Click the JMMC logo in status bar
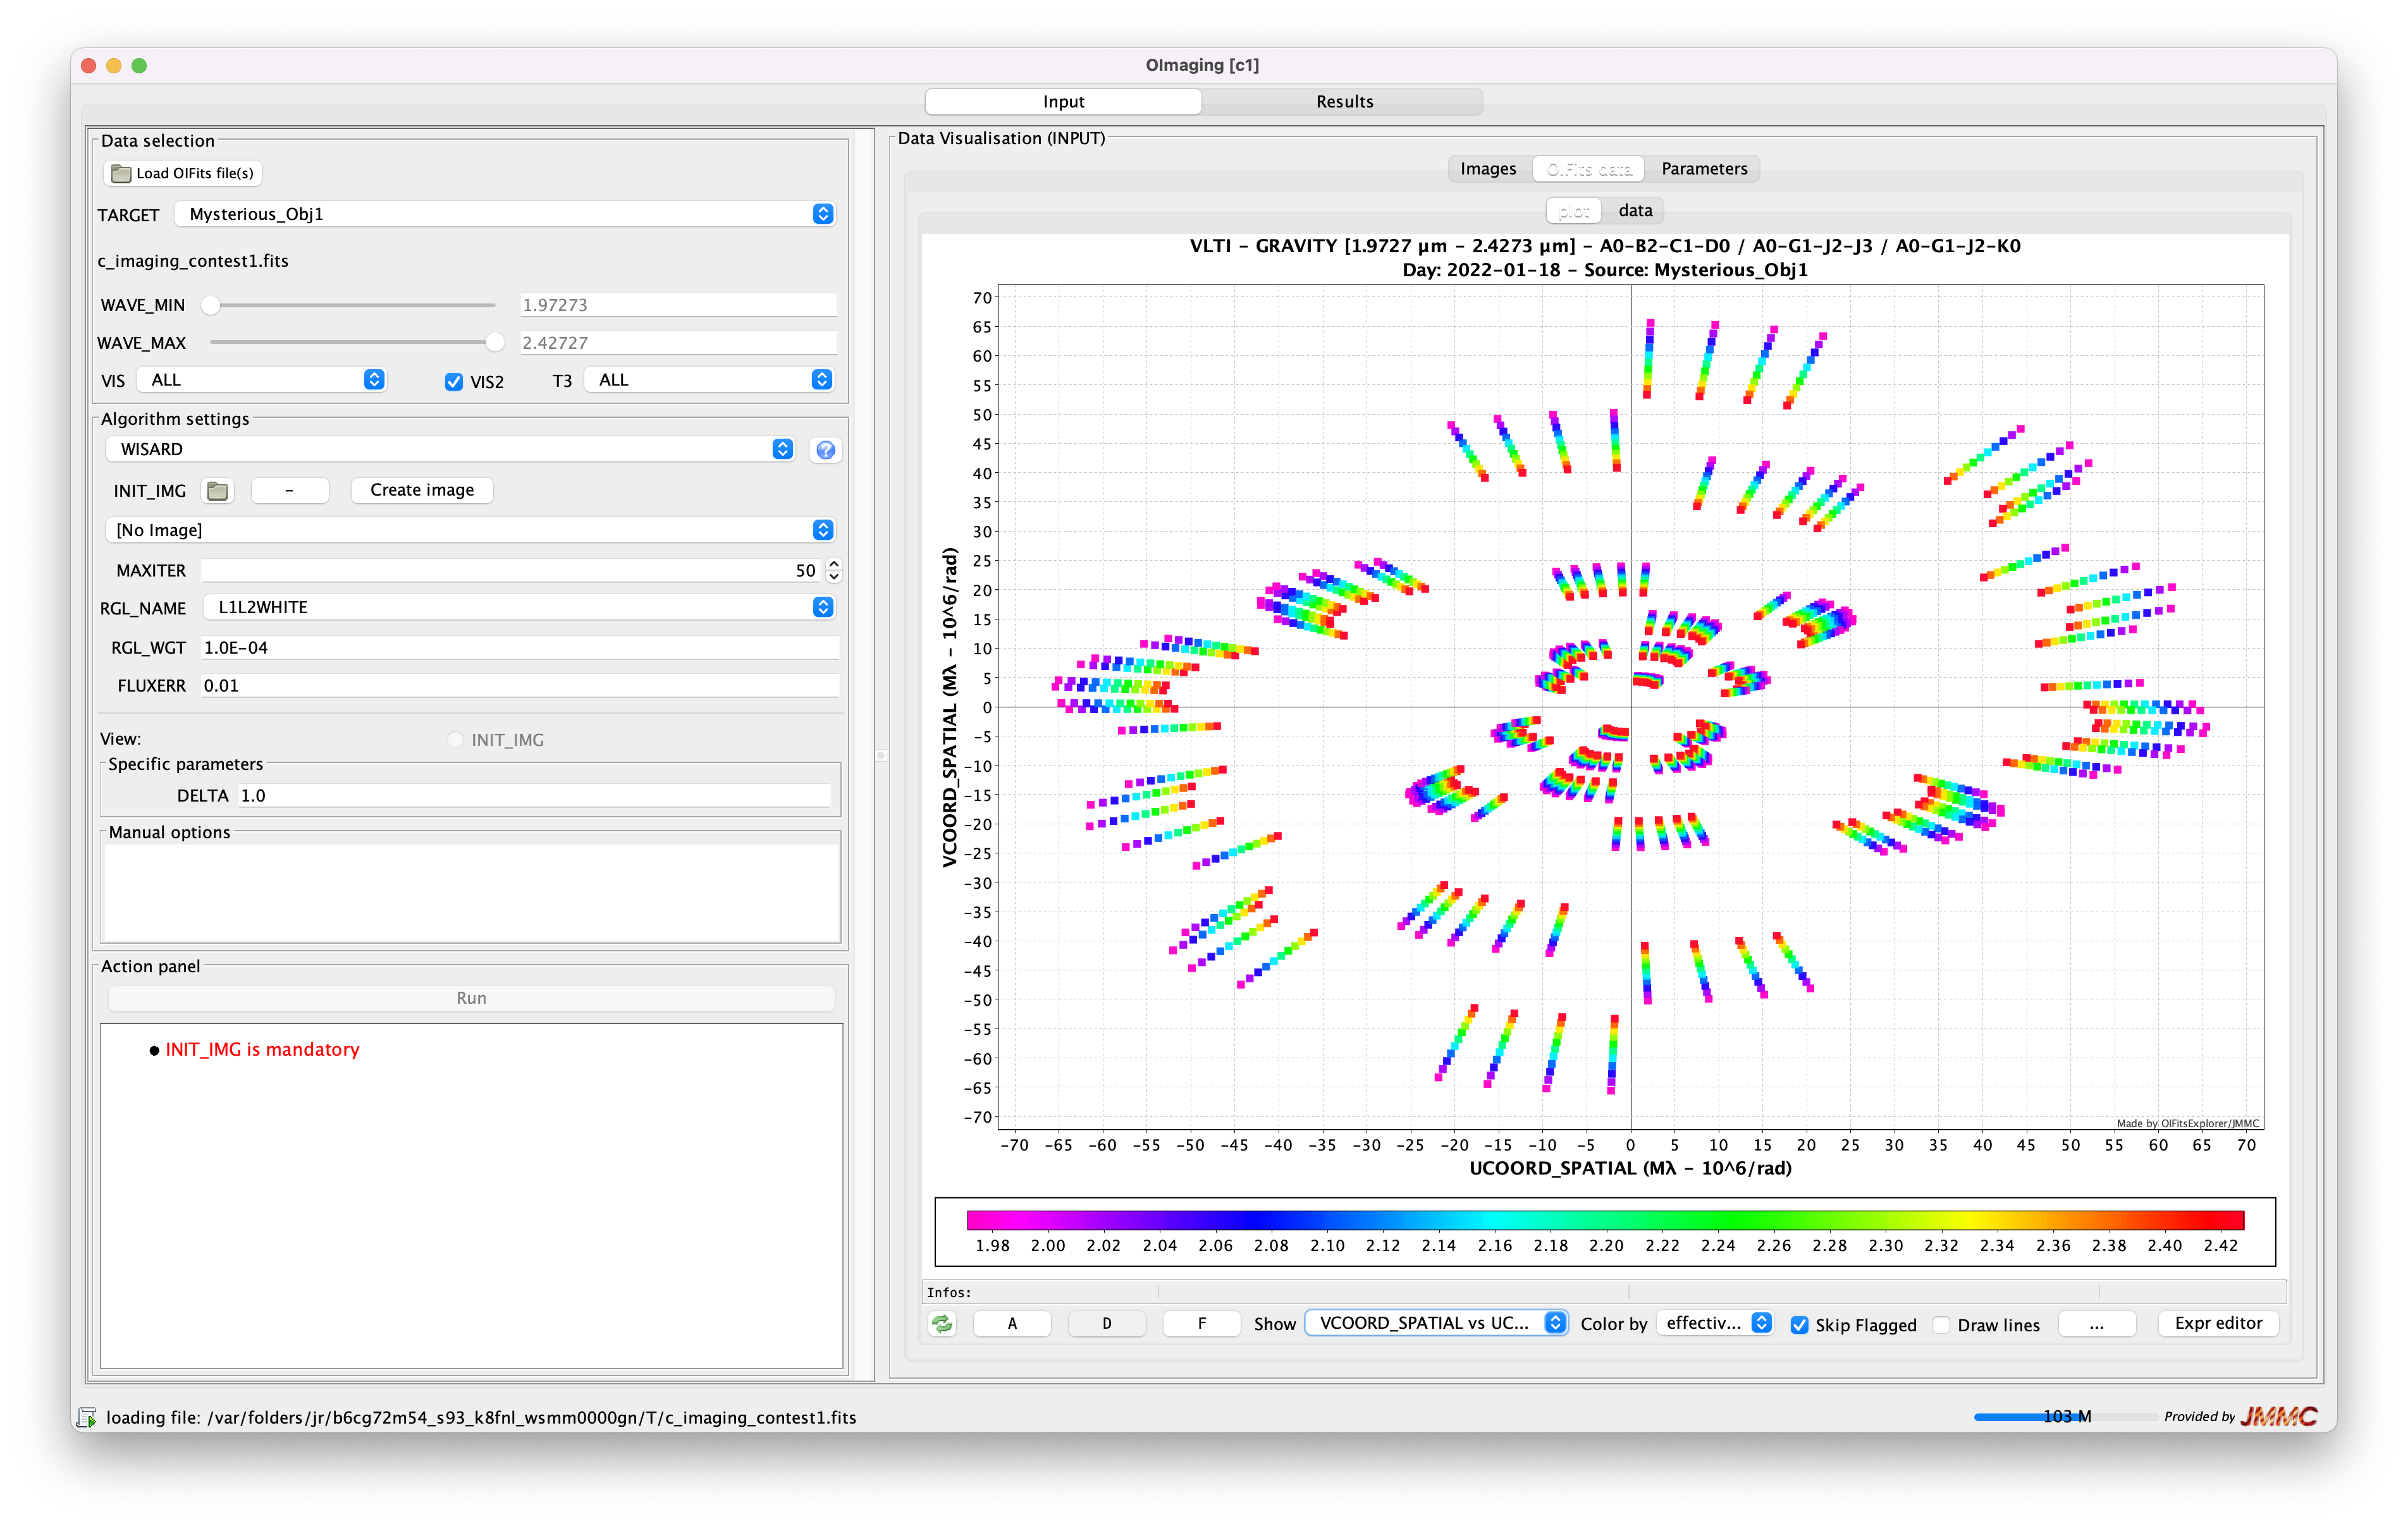The image size is (2408, 1526). tap(2278, 1416)
